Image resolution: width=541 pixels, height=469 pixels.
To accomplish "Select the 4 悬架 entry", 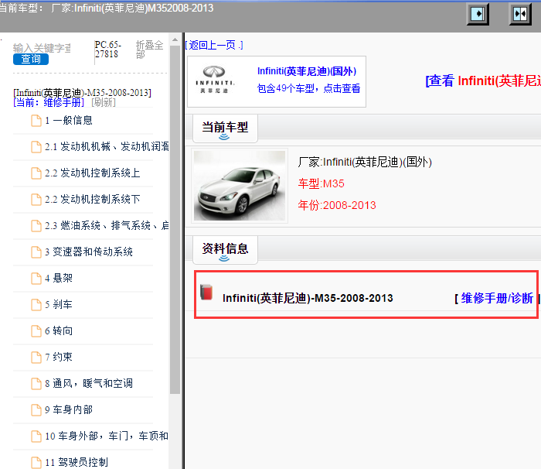I will [59, 278].
